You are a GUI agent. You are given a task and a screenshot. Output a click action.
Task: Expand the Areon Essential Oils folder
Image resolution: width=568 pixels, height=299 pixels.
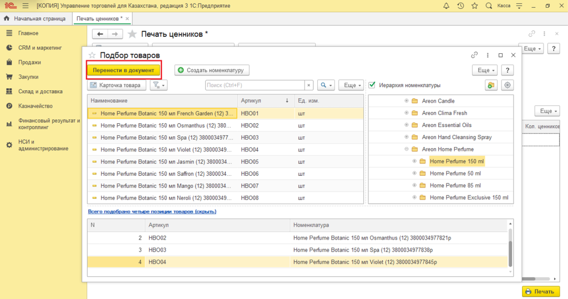tap(407, 125)
